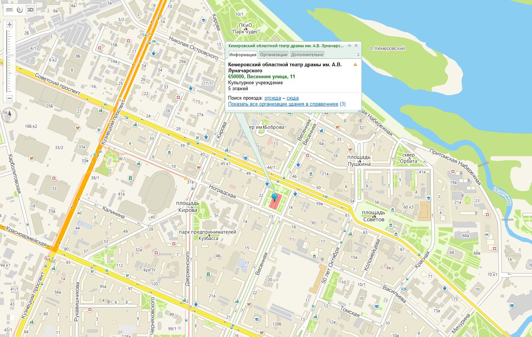Pin the theater info popup

coord(349,46)
